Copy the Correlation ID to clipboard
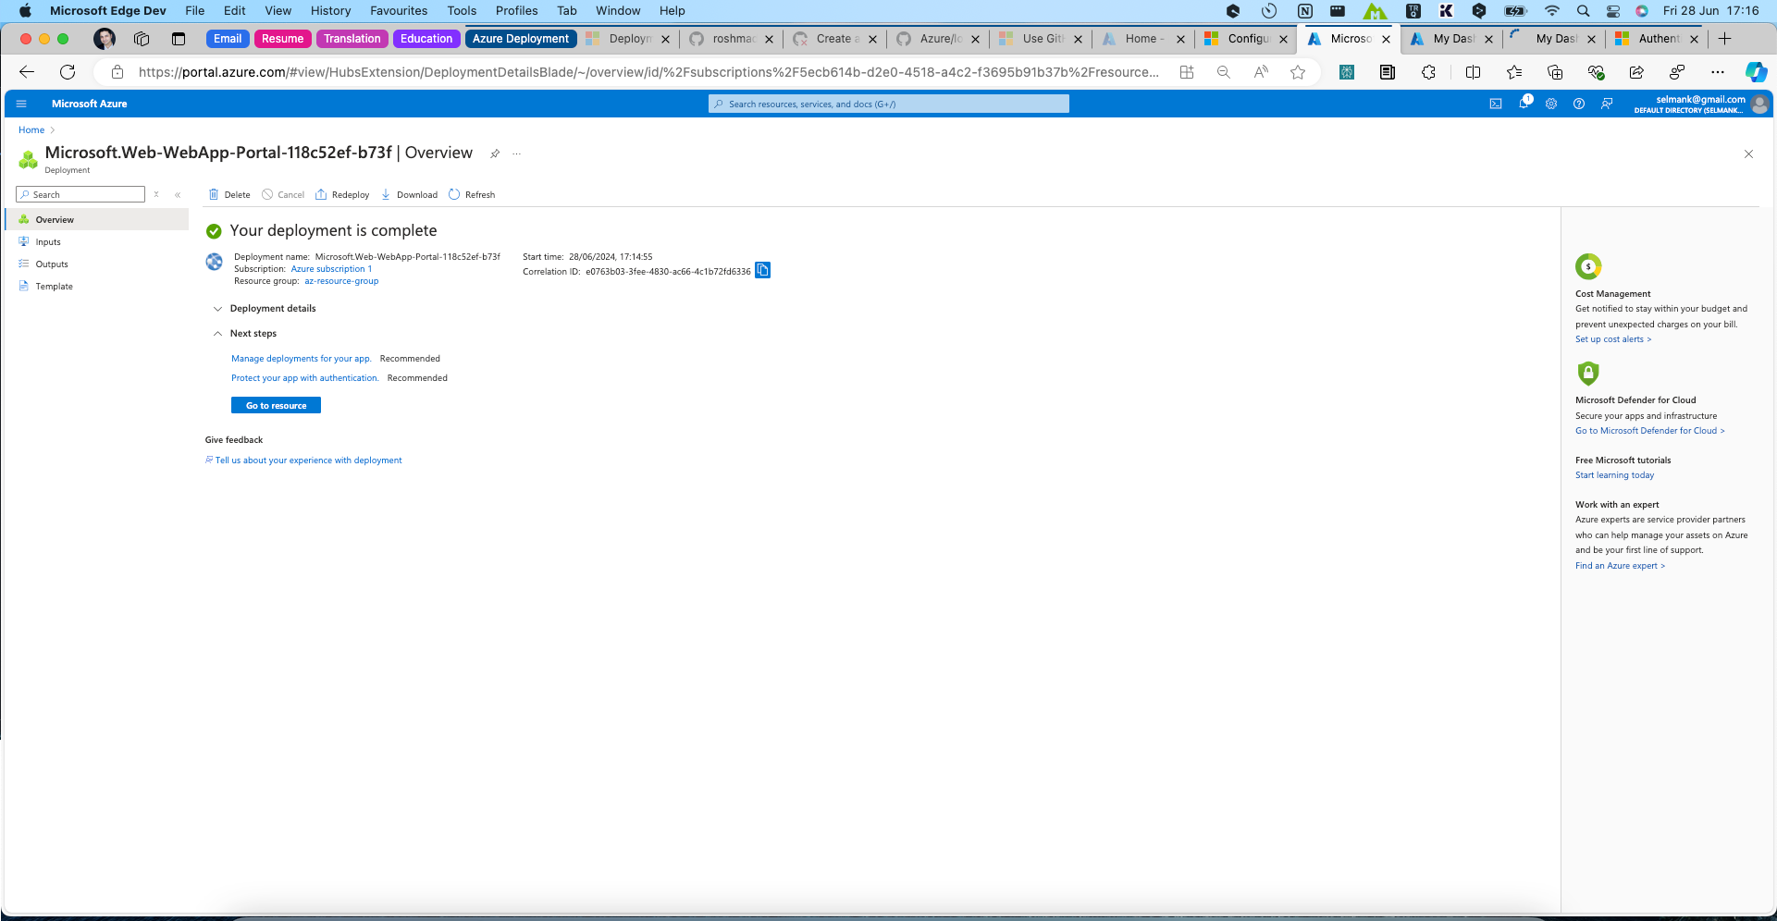 coord(762,270)
